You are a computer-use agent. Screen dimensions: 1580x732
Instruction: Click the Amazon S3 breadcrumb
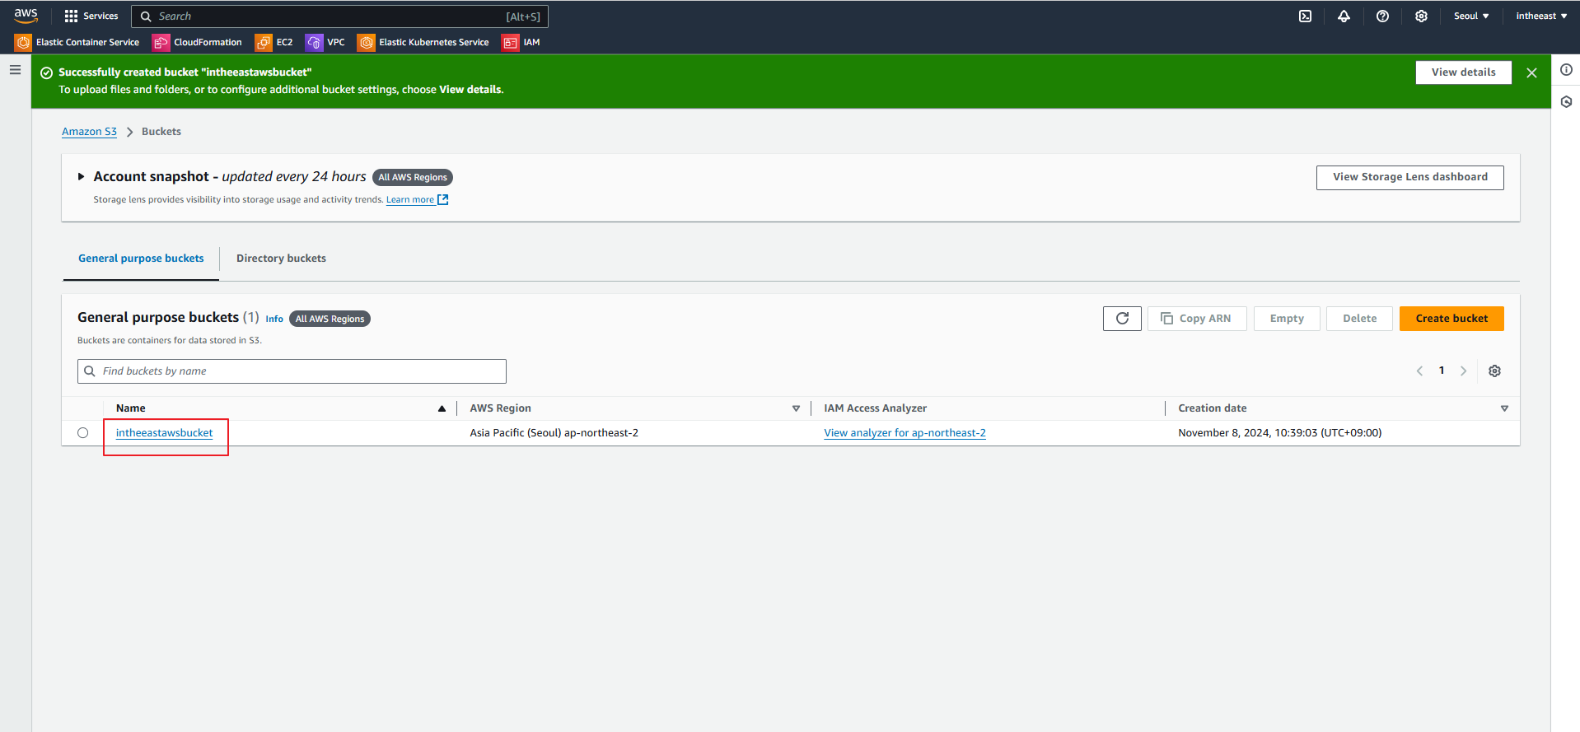pyautogui.click(x=89, y=132)
